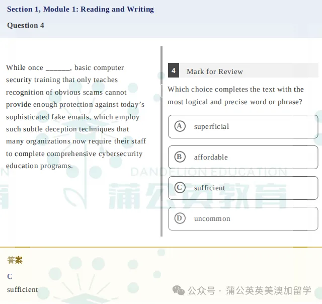Click the WeChat logo icon
This screenshot has width=322, height=304.
[x=178, y=290]
